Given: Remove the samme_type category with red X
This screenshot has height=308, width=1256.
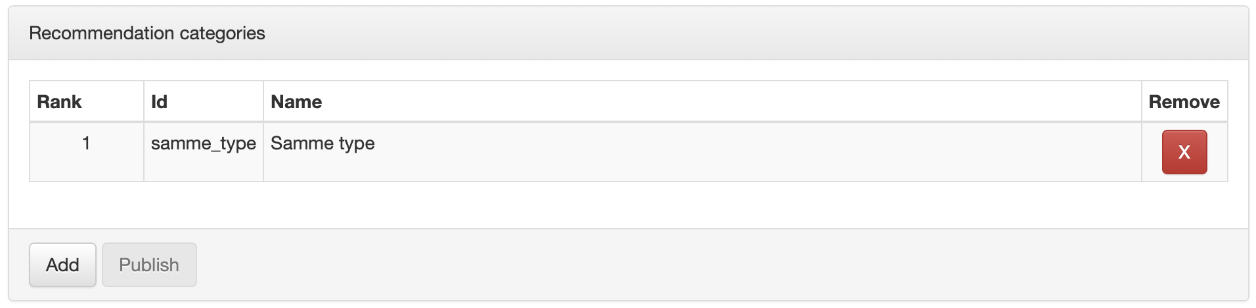Looking at the screenshot, I should [1184, 152].
